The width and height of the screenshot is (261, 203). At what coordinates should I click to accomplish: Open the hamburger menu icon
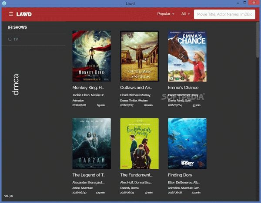pyautogui.click(x=11, y=14)
